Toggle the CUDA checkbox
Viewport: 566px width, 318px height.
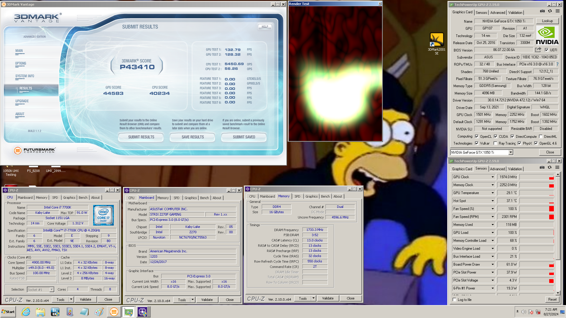496,137
